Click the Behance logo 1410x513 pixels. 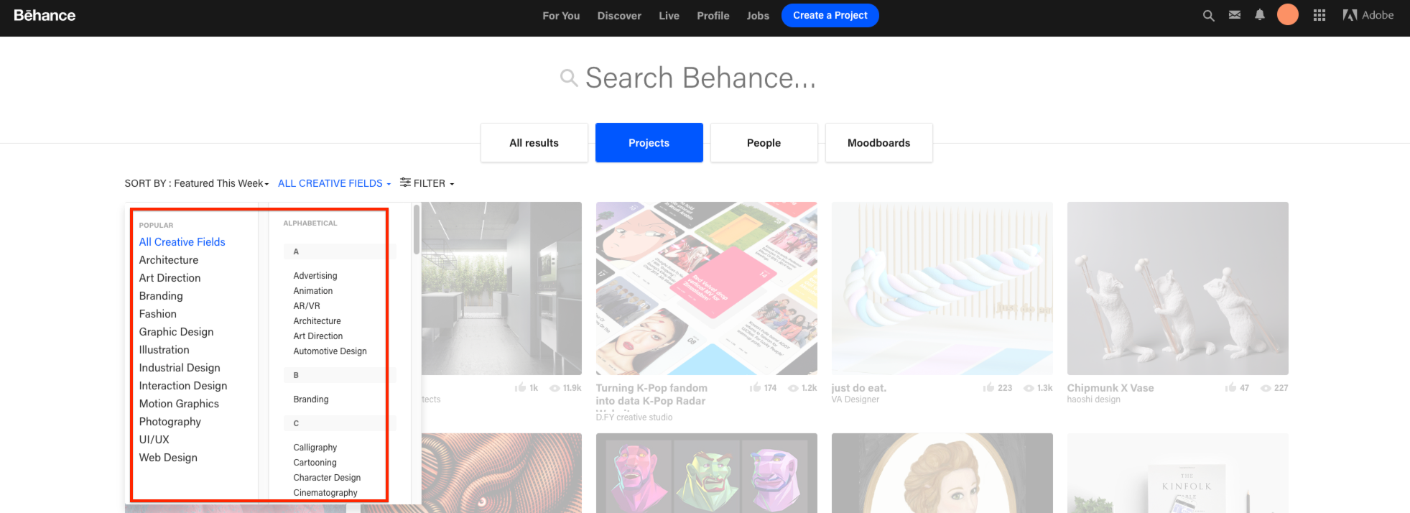[x=45, y=15]
